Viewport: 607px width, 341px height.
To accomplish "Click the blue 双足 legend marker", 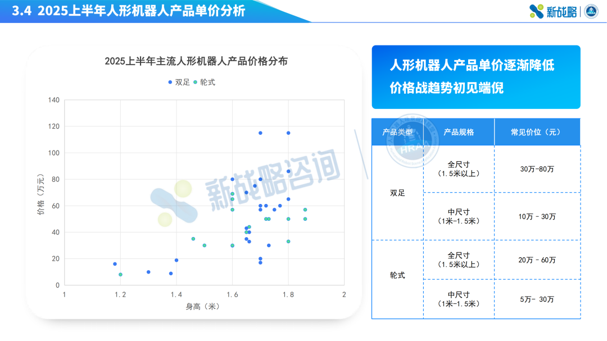I will pyautogui.click(x=170, y=82).
